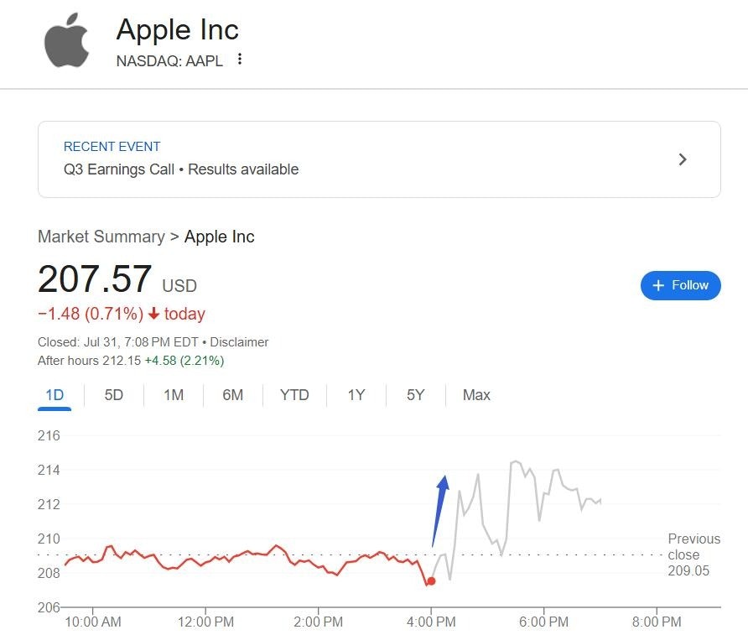Open the 1Y price history tab

356,394
